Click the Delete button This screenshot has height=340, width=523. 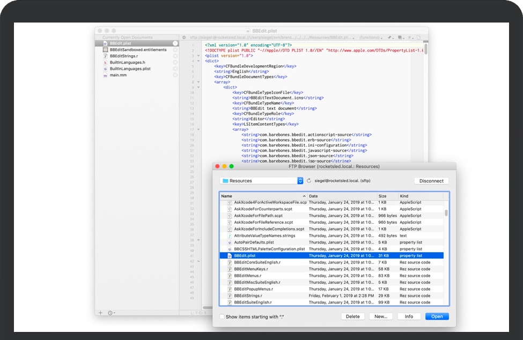tap(352, 316)
